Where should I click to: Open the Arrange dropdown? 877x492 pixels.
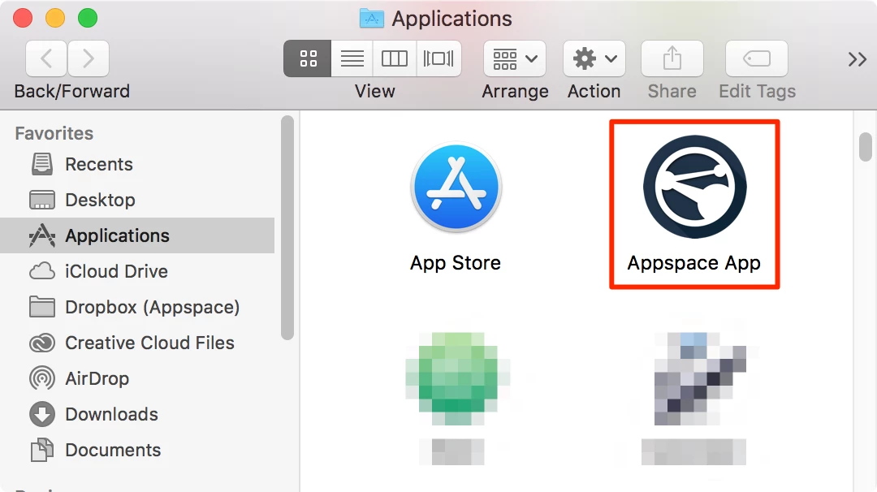515,58
